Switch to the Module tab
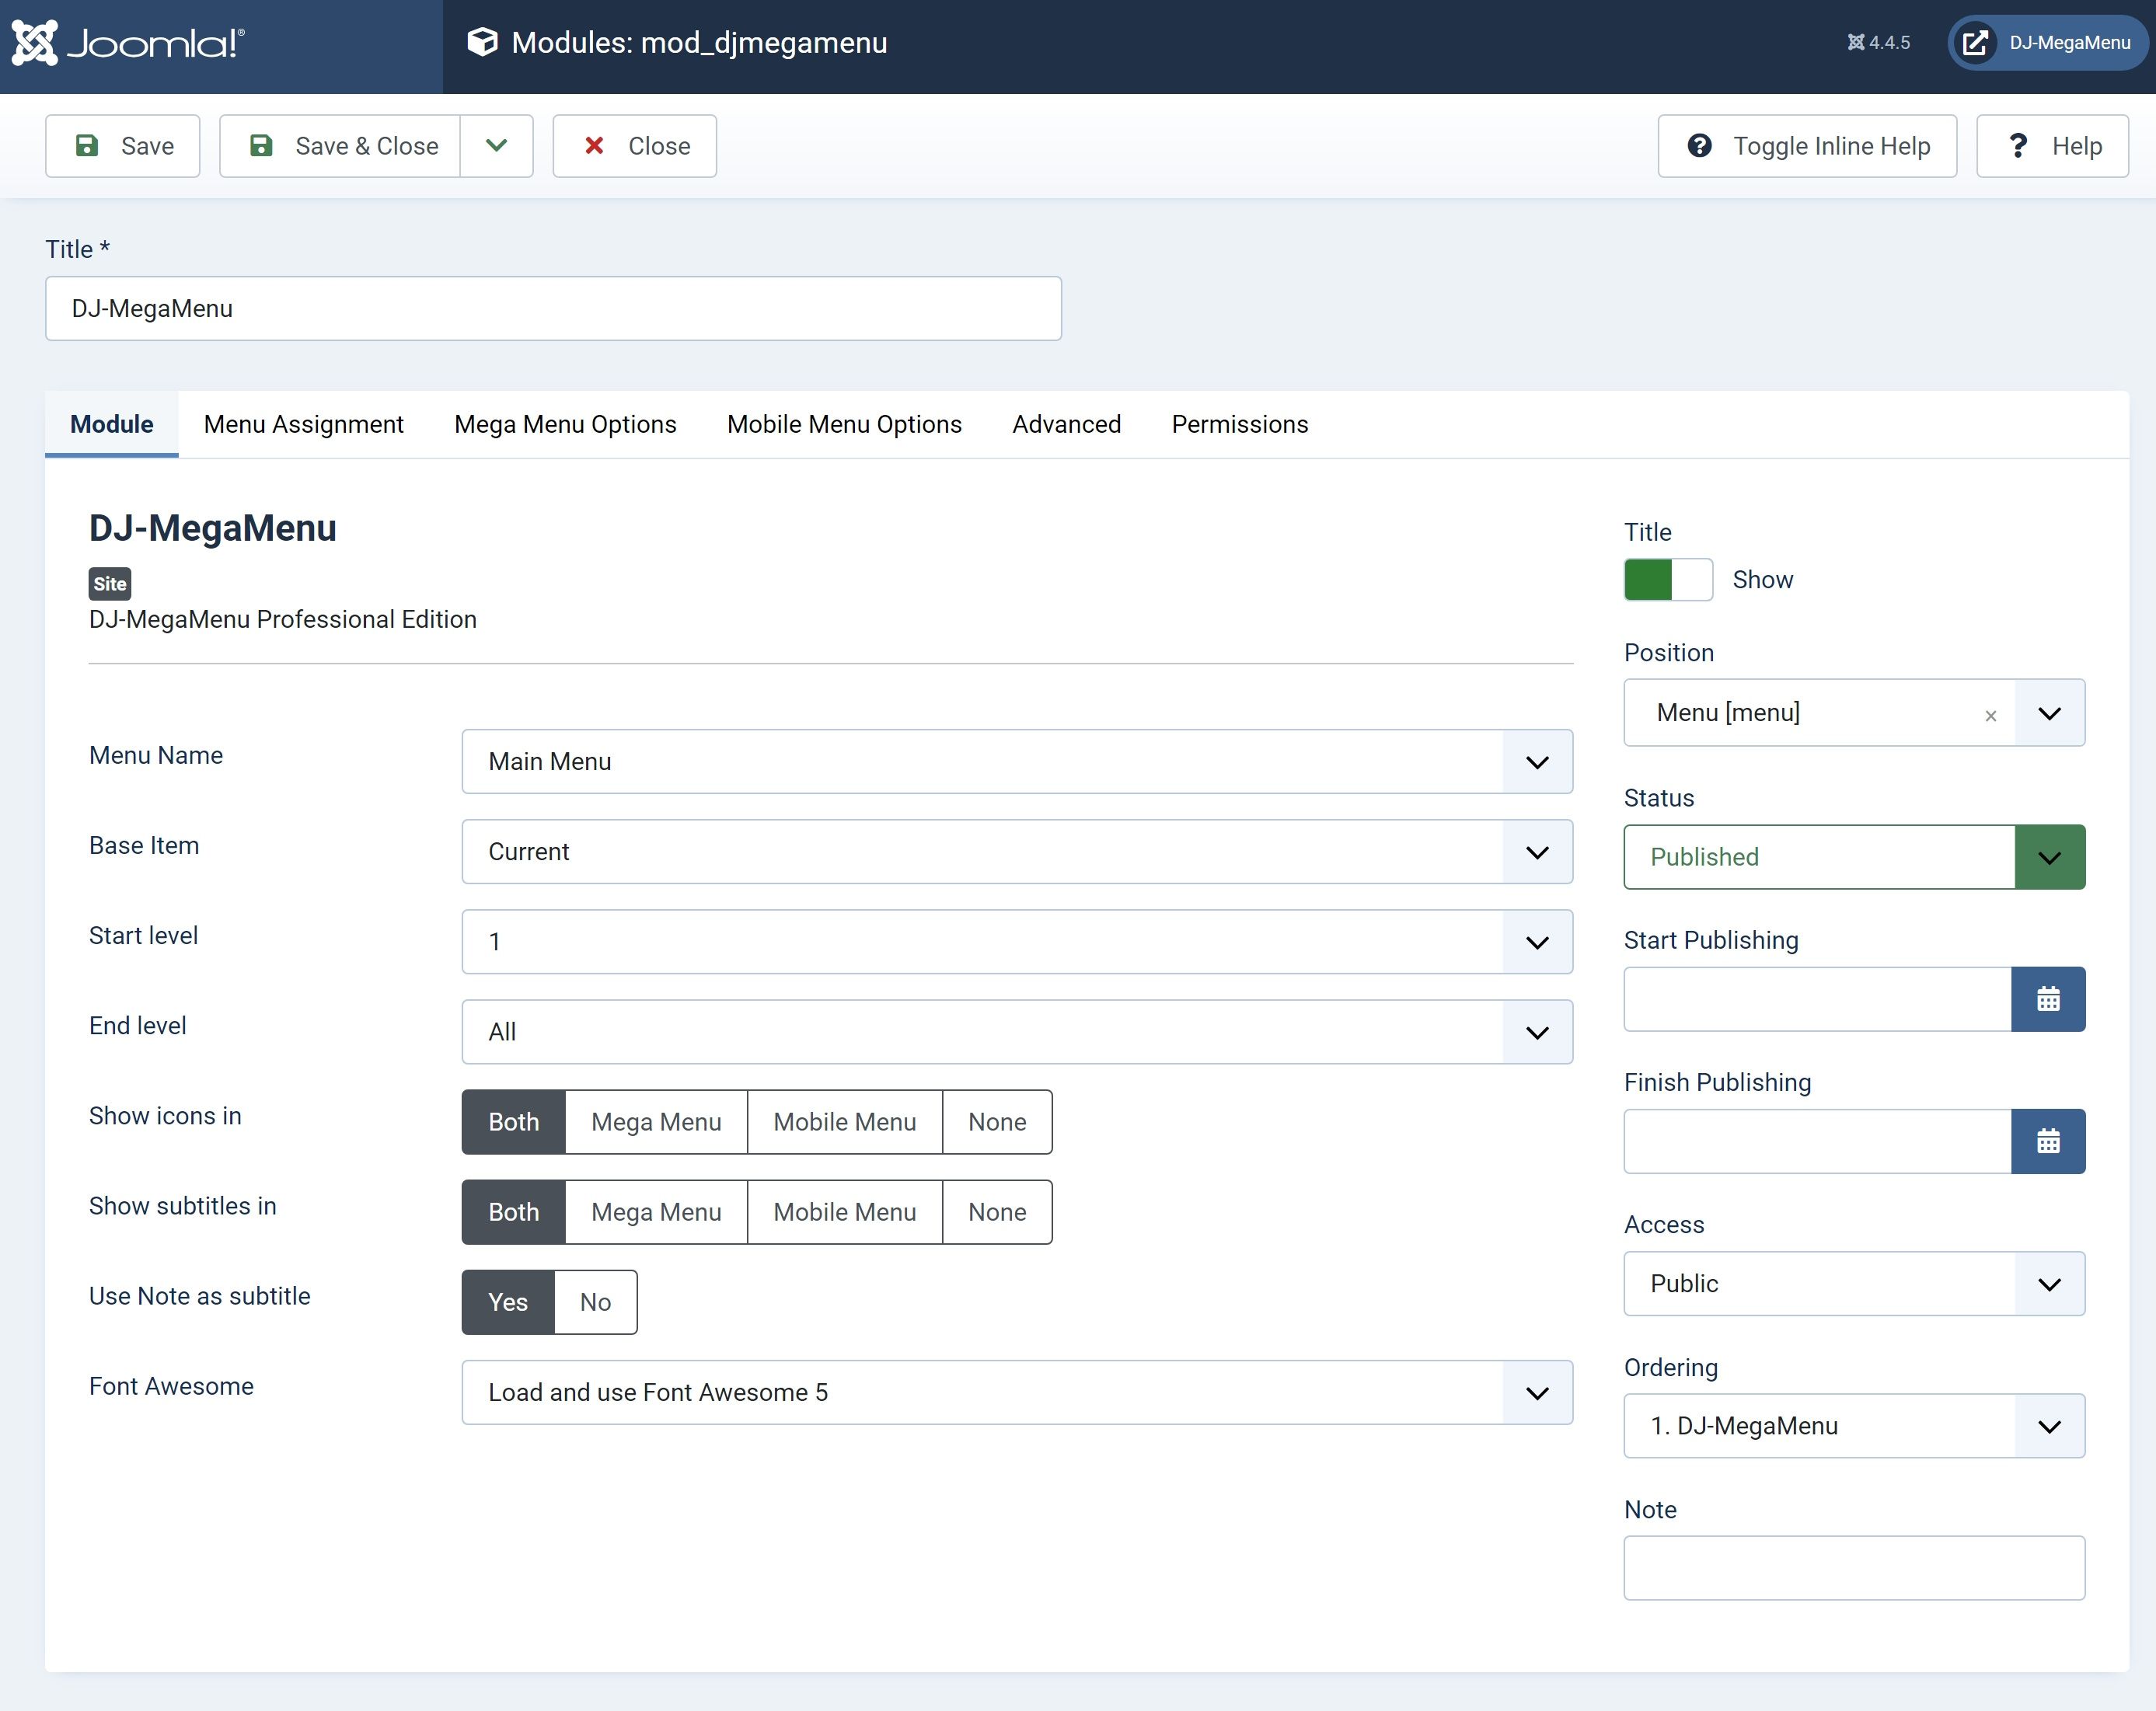This screenshot has height=1711, width=2156. 112,424
